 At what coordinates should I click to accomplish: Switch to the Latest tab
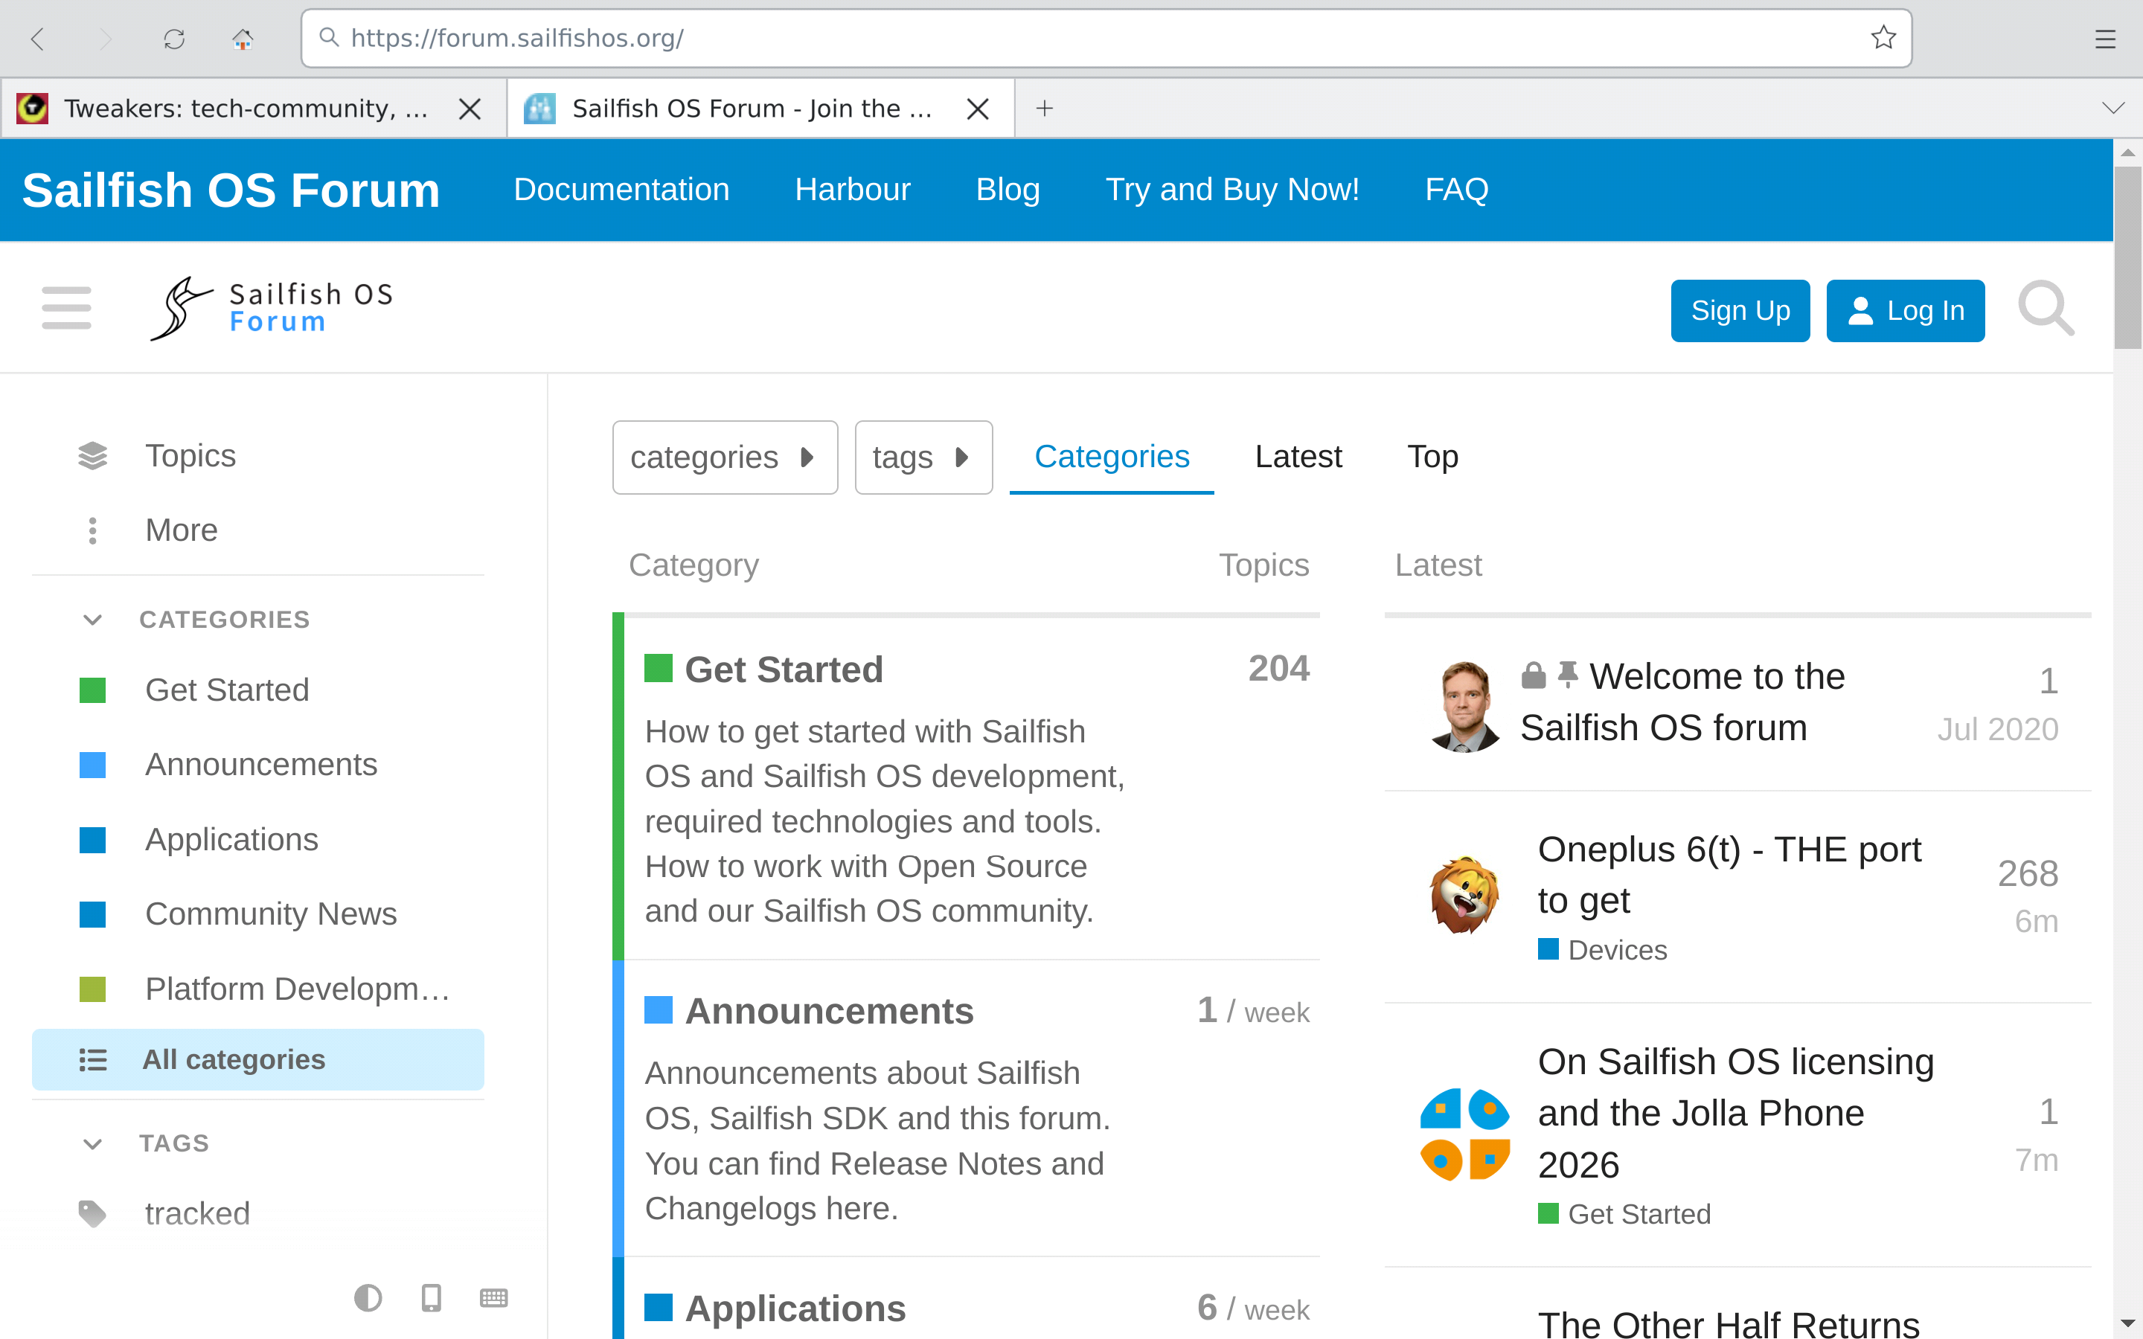coord(1297,456)
